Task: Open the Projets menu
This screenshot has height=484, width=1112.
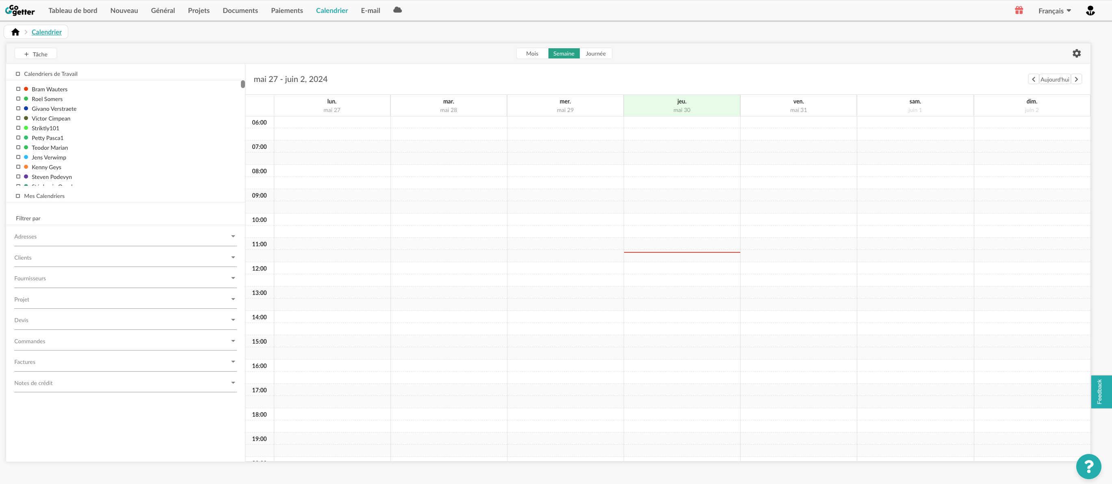Action: (x=199, y=10)
